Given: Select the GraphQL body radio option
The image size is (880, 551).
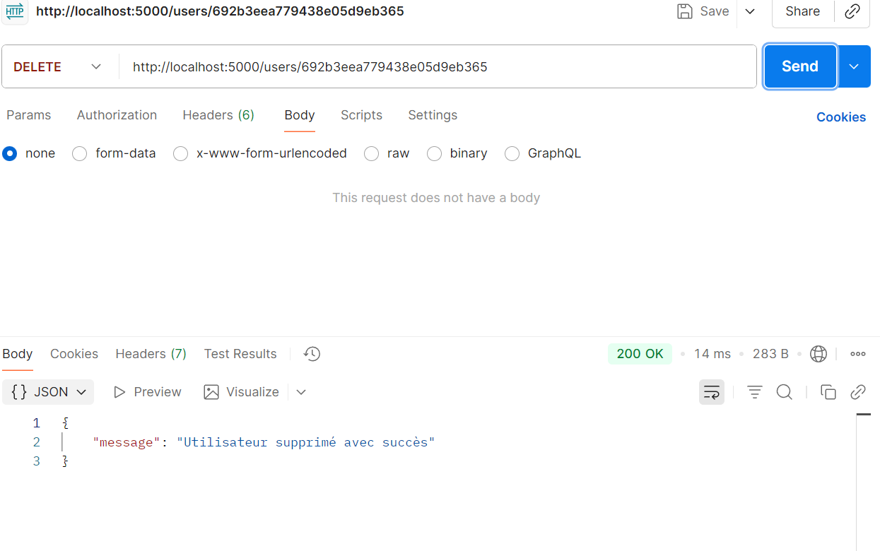Looking at the screenshot, I should [x=512, y=154].
